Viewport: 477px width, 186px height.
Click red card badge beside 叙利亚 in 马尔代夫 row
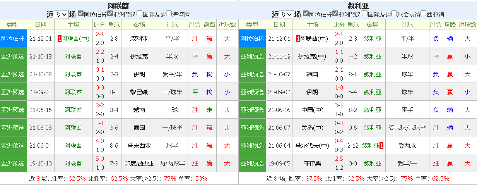pos(381,146)
